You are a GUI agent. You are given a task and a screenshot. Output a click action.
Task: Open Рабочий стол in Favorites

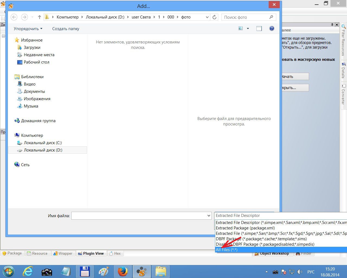click(x=36, y=62)
